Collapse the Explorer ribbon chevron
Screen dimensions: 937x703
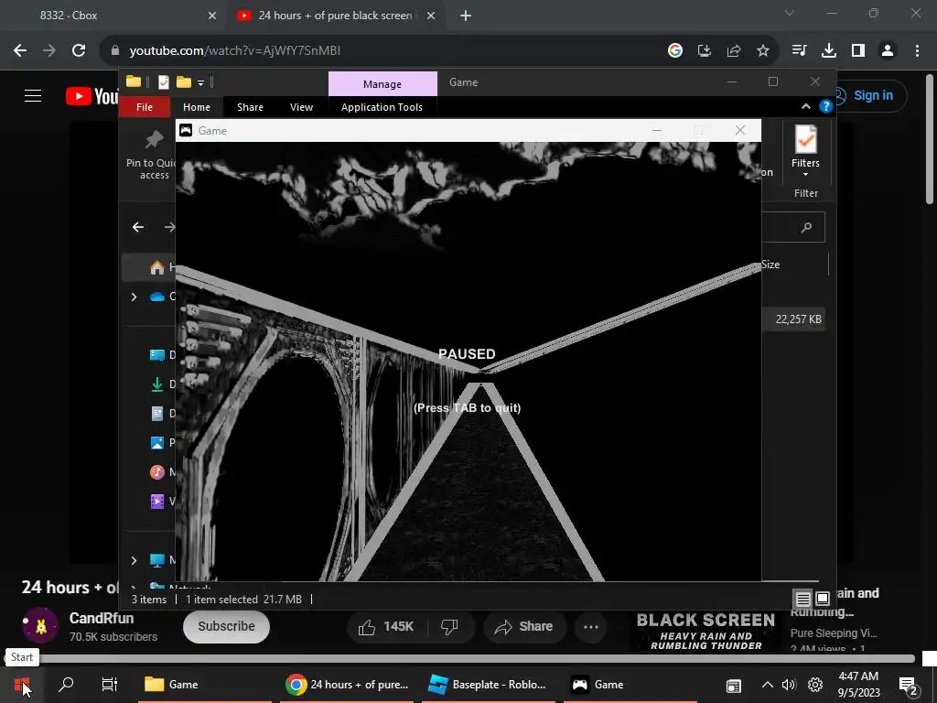click(805, 106)
